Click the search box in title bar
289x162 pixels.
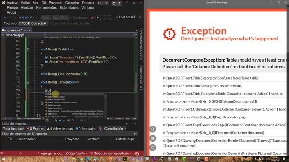pos(103,3)
